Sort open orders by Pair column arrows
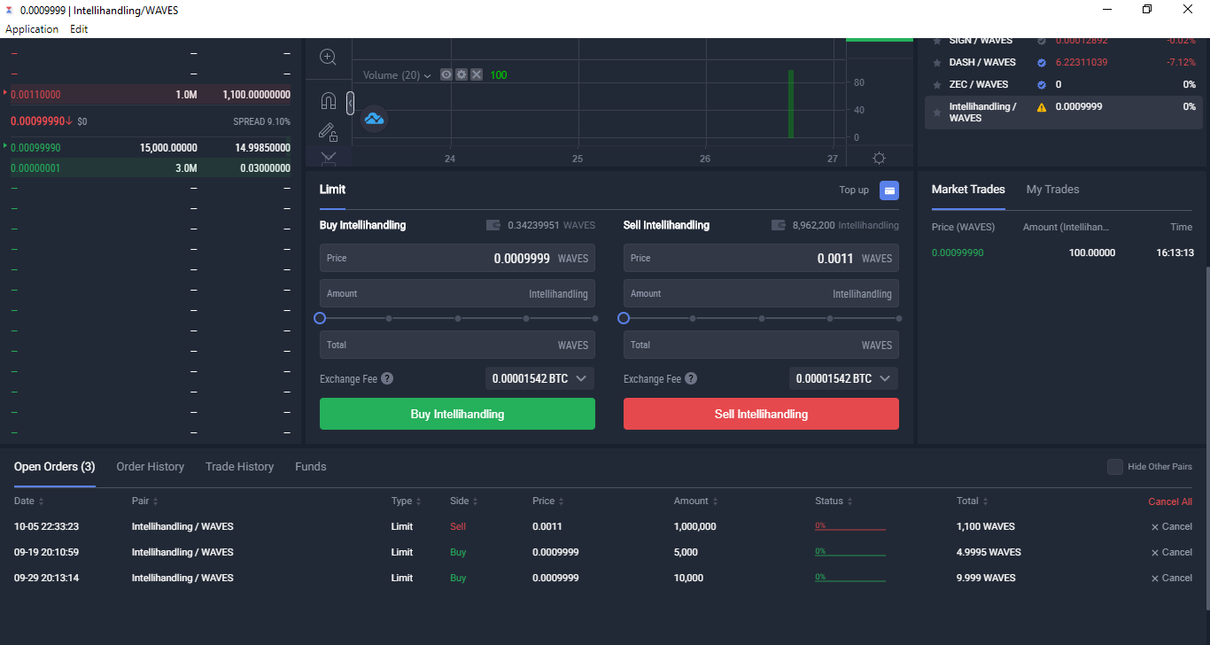This screenshot has width=1210, height=645. click(156, 501)
